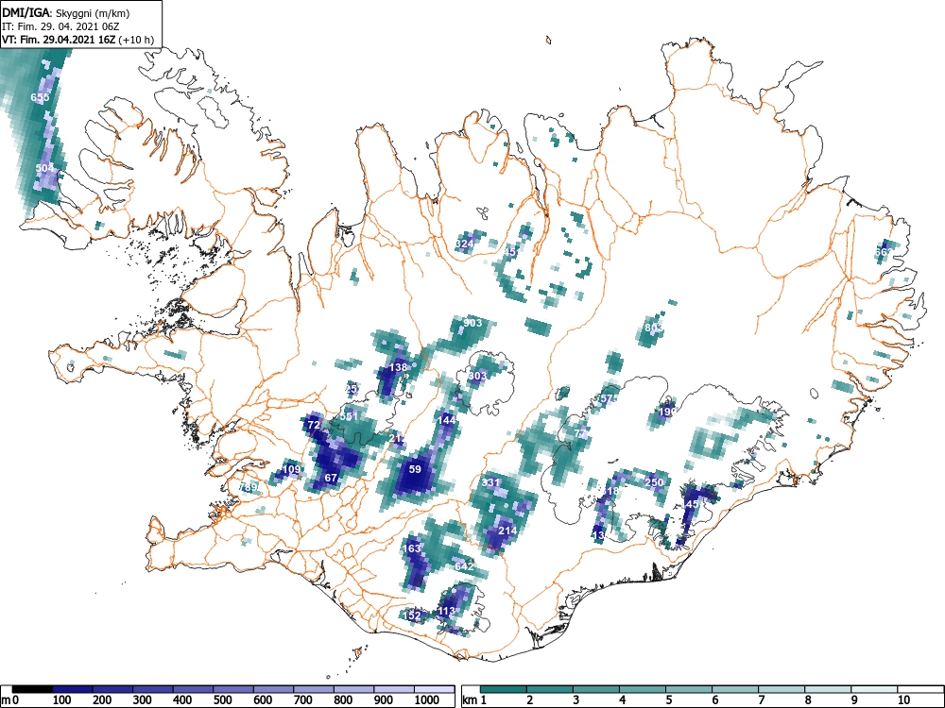
Task: Click the meter legend label '100'
Action: point(62,700)
